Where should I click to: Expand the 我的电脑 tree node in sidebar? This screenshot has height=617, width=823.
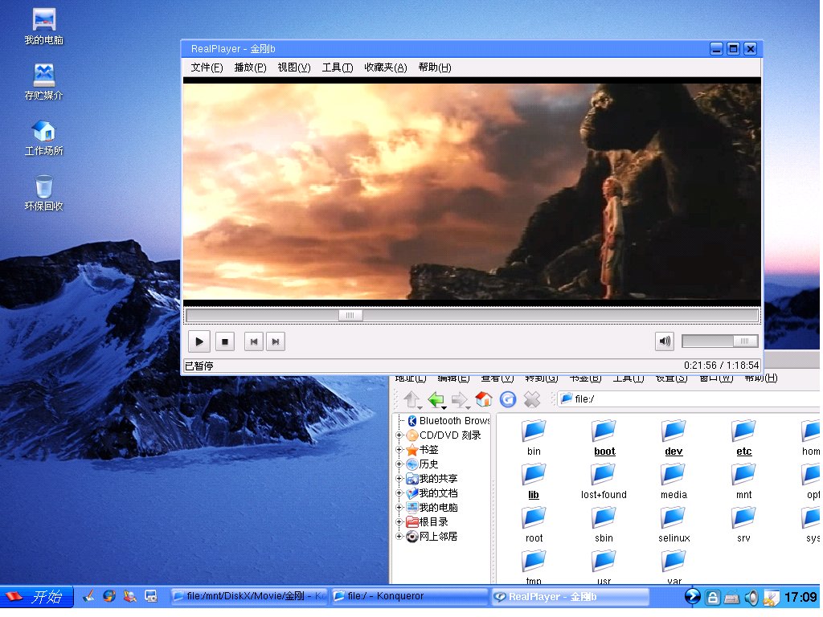point(399,508)
